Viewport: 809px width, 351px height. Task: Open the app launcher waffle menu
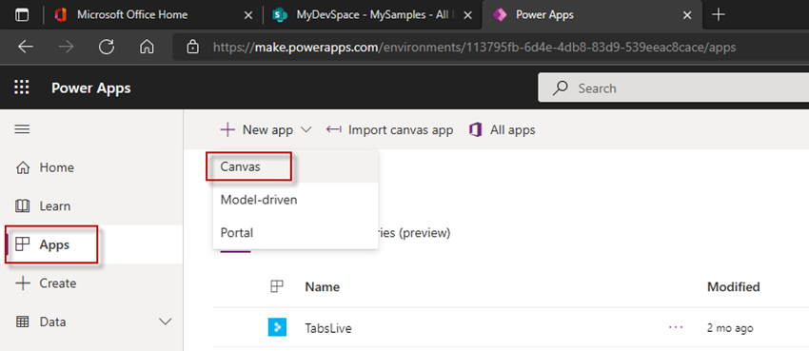22,88
